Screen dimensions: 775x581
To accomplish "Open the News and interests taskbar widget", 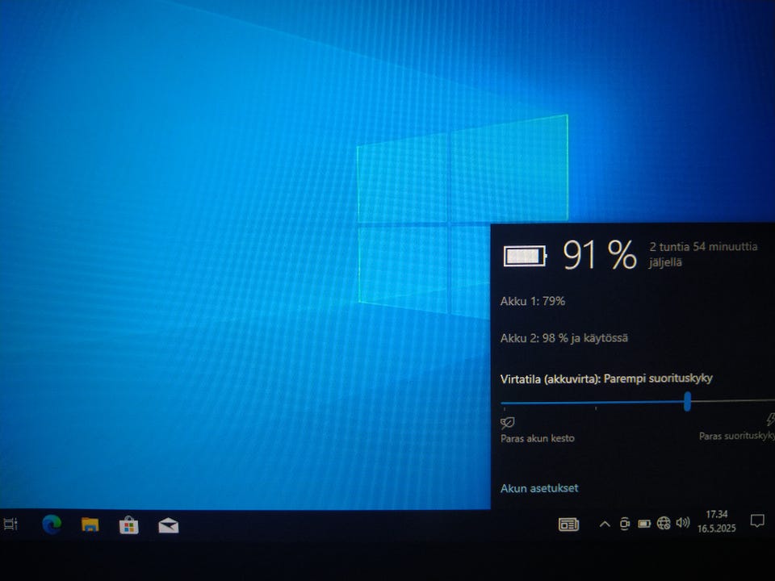I will tap(568, 525).
